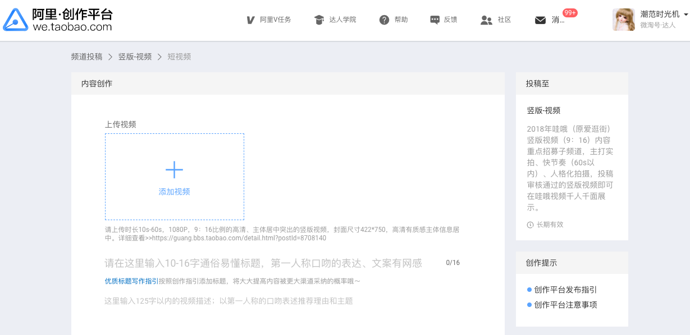Click the 达人学院 graduation cap icon

(x=319, y=20)
